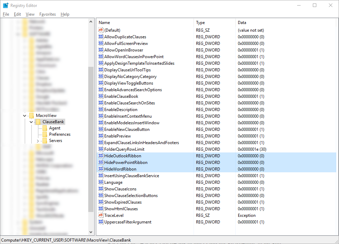Open the View menu

tap(30, 14)
